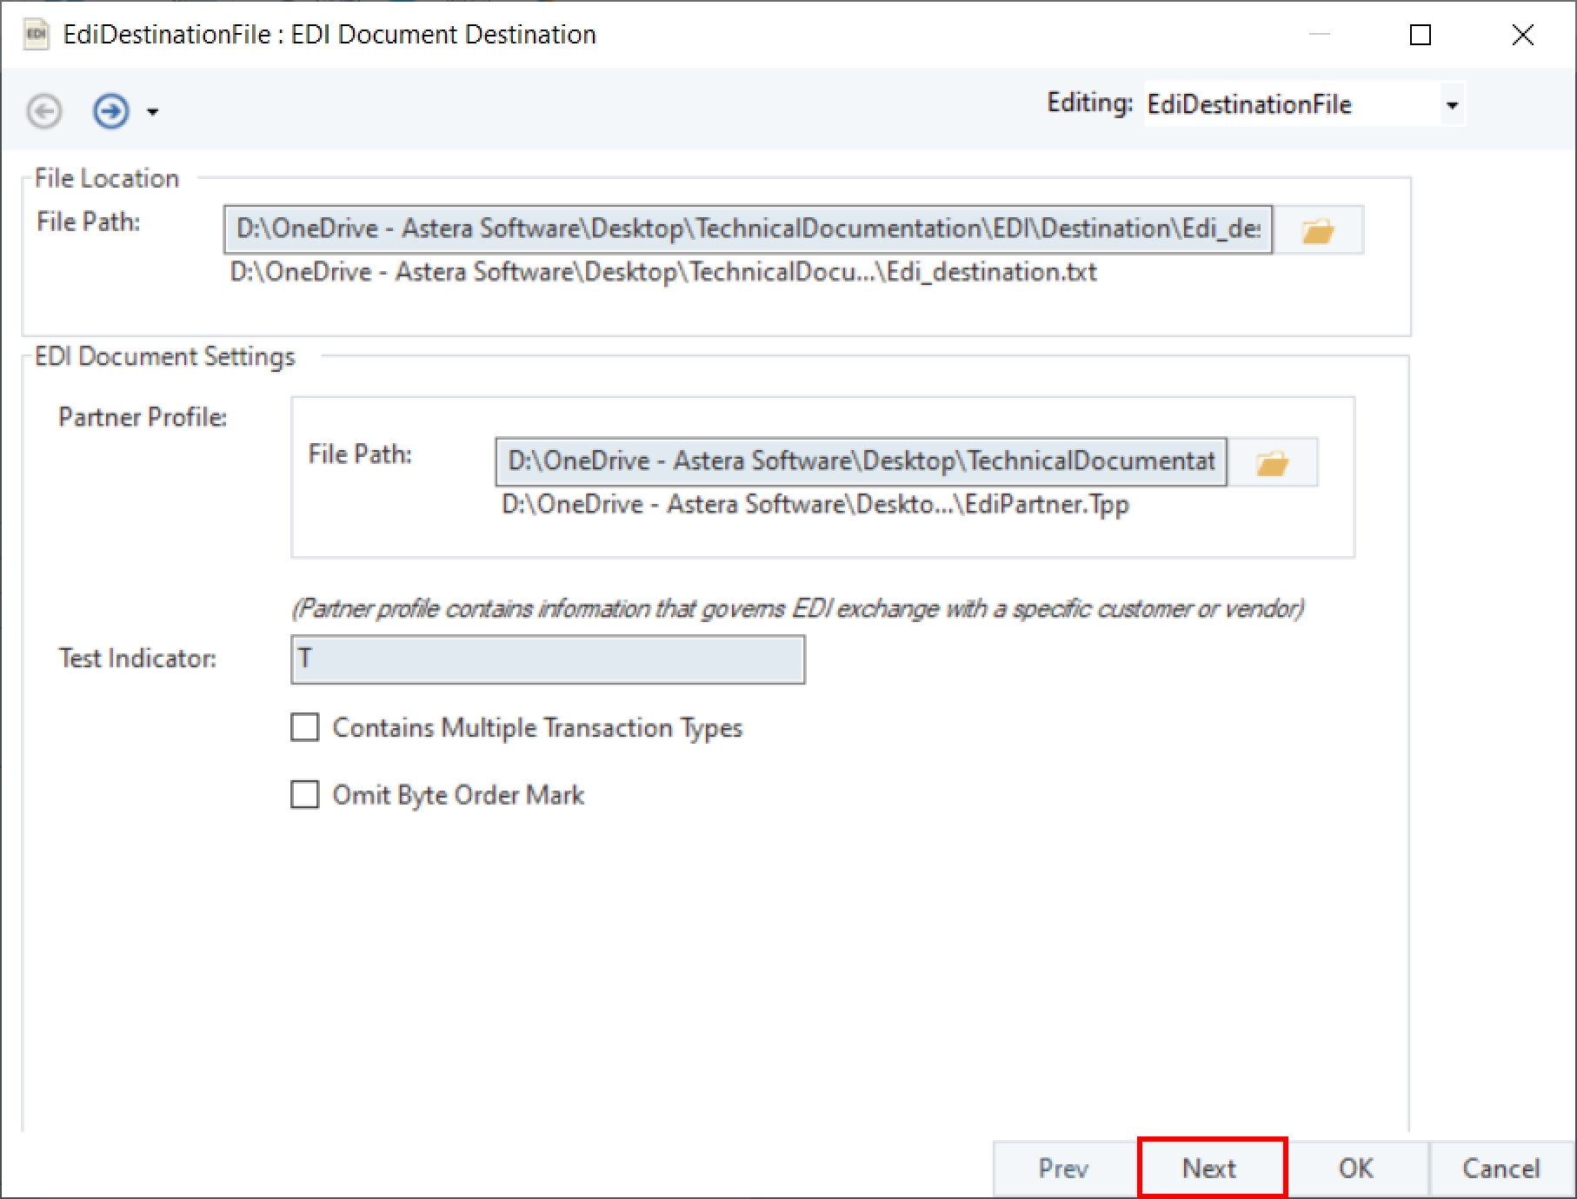Confirm settings with the OK button
Viewport: 1577px width, 1199px height.
point(1355,1169)
